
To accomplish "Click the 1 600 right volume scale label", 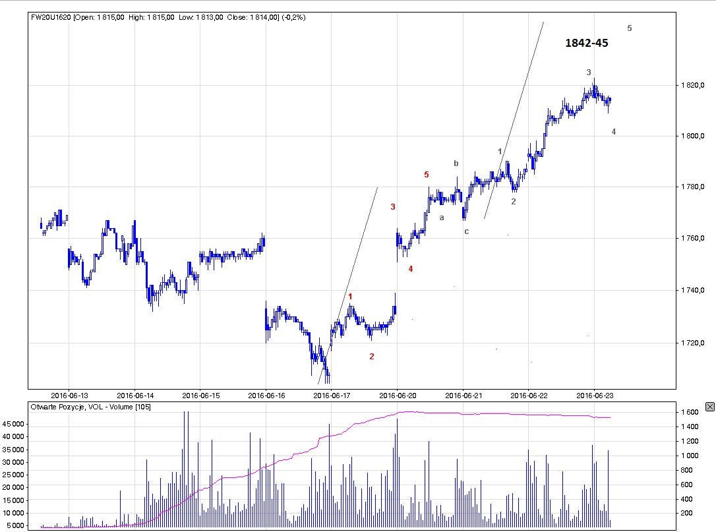I will click(x=690, y=412).
